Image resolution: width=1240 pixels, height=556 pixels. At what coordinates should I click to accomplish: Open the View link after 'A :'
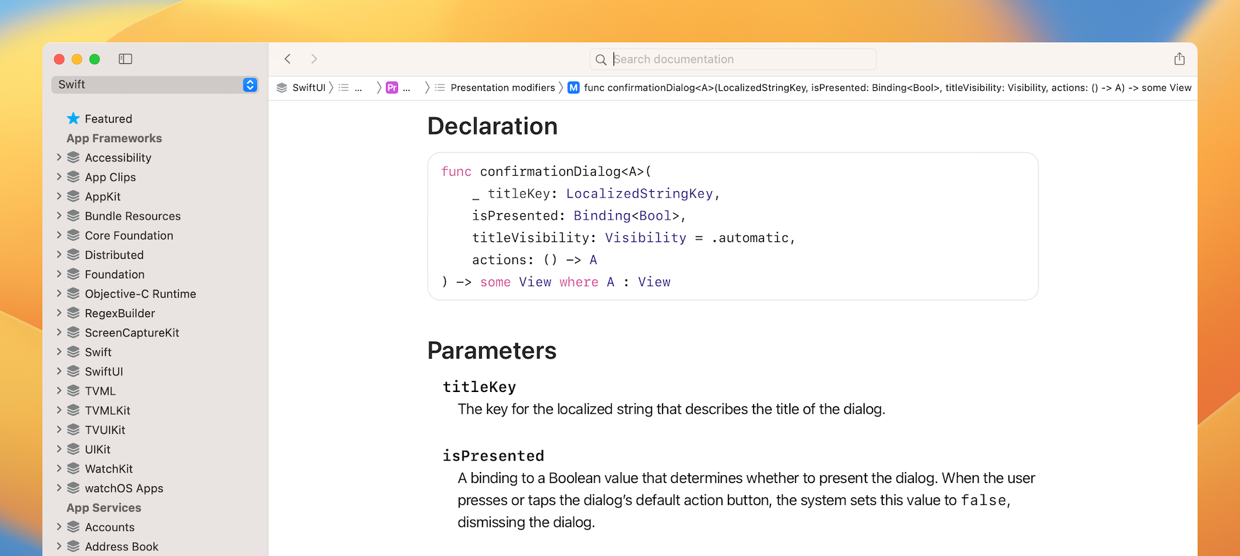pyautogui.click(x=654, y=282)
